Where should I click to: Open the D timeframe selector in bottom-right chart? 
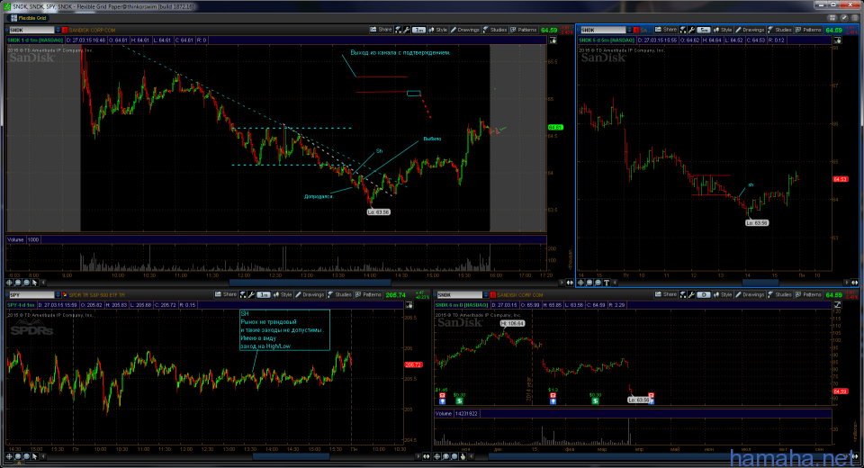[x=704, y=295]
